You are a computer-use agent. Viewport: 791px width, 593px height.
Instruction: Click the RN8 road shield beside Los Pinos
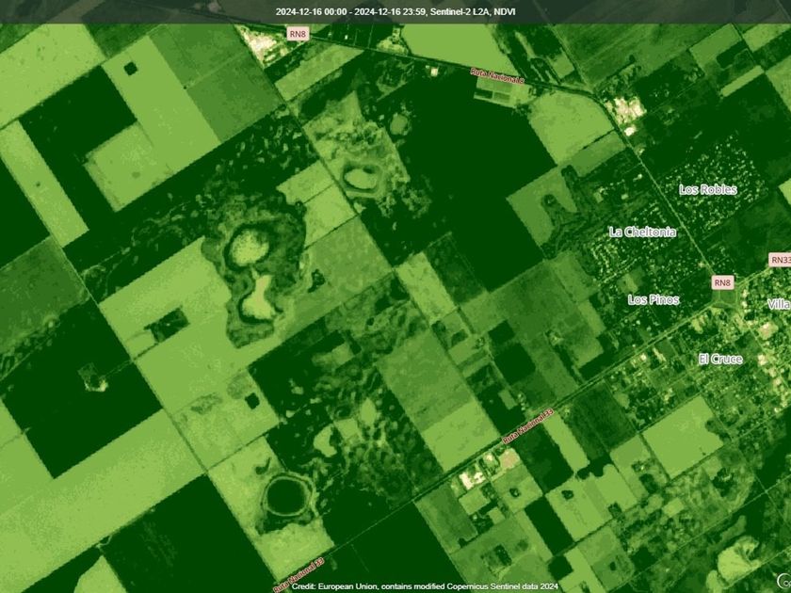pyautogui.click(x=722, y=282)
